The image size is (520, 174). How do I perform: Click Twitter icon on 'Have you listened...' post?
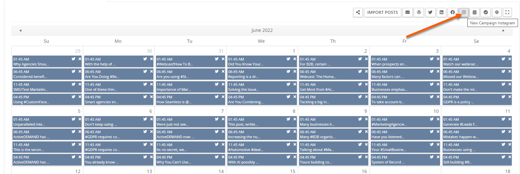[432, 132]
